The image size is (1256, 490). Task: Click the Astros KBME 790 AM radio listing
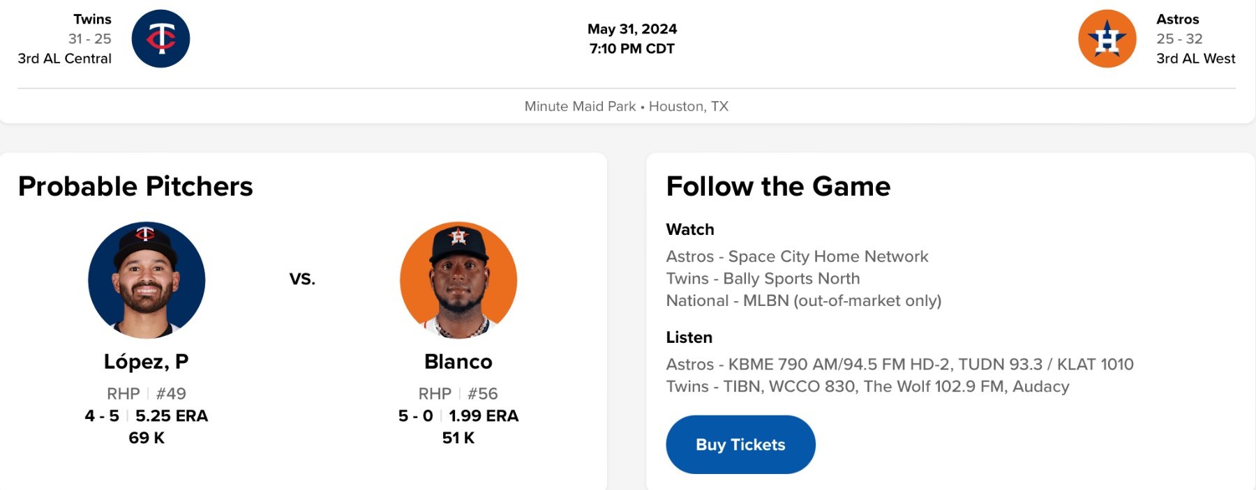click(x=899, y=365)
